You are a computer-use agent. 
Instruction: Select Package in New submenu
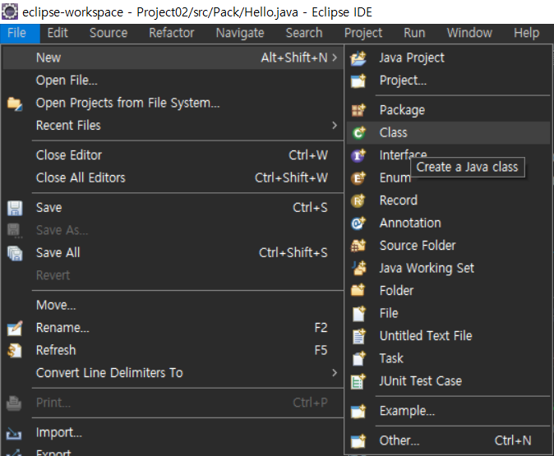448,110
